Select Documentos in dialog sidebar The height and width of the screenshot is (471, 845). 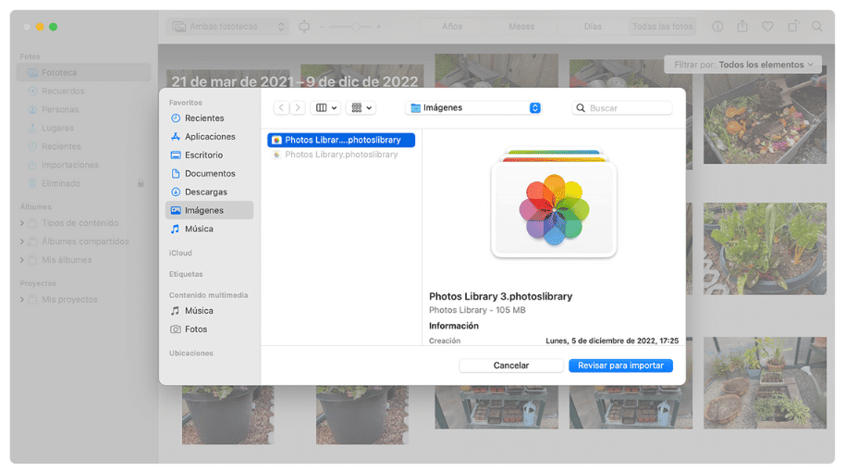[x=209, y=173]
